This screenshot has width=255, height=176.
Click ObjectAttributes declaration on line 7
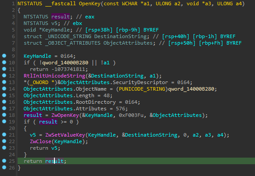(128, 43)
